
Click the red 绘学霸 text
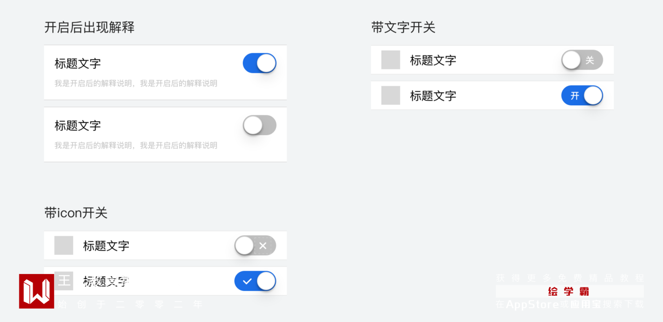tap(568, 292)
